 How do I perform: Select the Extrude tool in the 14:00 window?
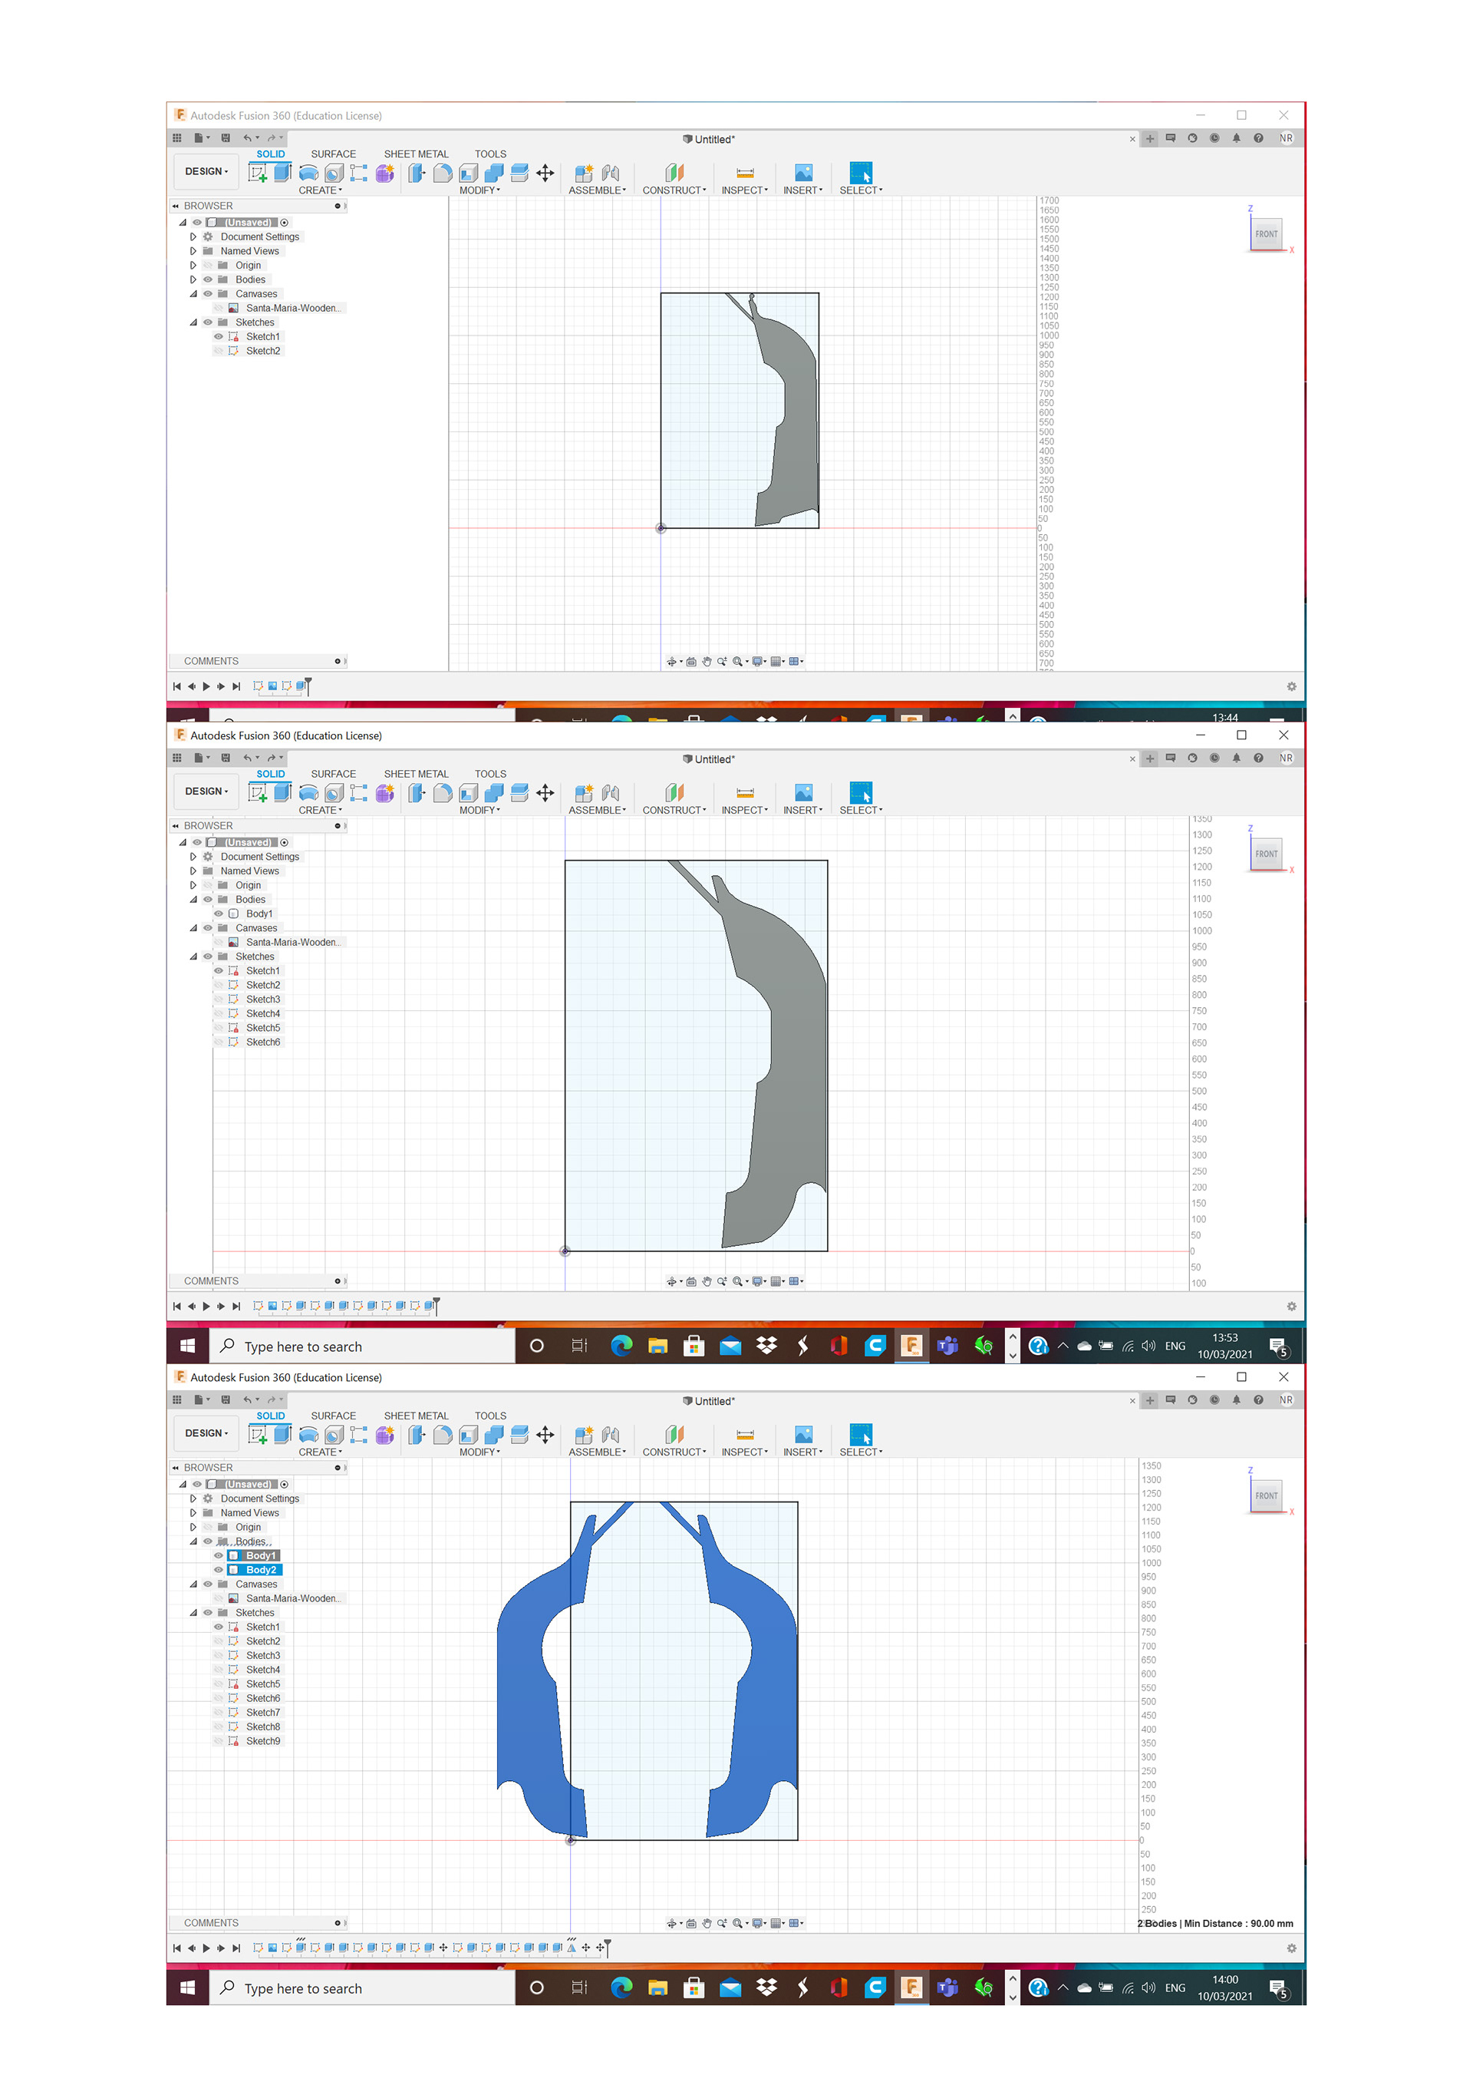pyautogui.click(x=283, y=1434)
